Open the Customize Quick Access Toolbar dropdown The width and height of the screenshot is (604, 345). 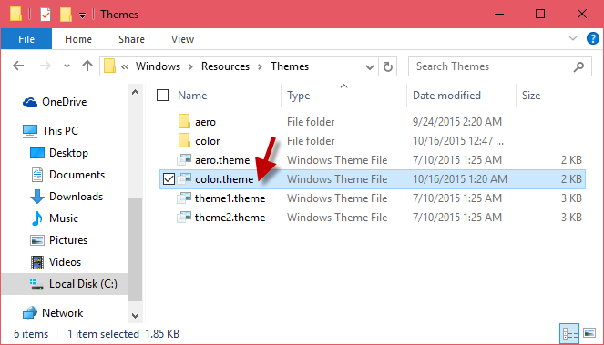(x=82, y=15)
